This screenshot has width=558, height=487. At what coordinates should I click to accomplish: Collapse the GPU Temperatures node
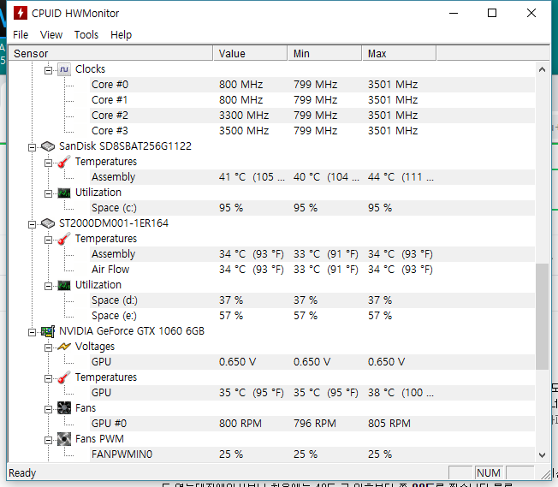click(x=48, y=379)
